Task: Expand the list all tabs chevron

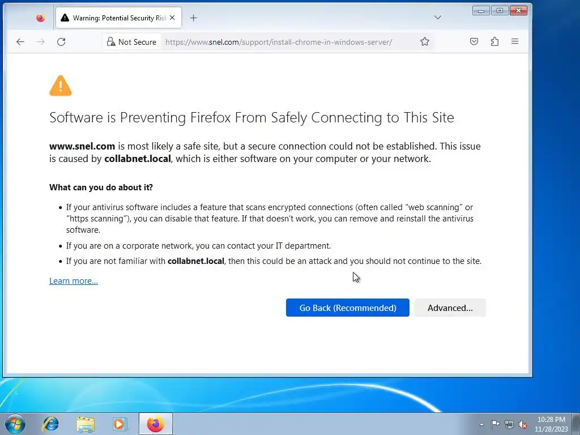Action: (438, 18)
